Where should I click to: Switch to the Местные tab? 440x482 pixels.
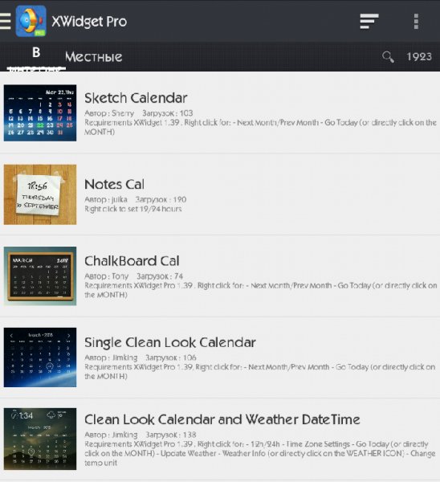click(93, 57)
